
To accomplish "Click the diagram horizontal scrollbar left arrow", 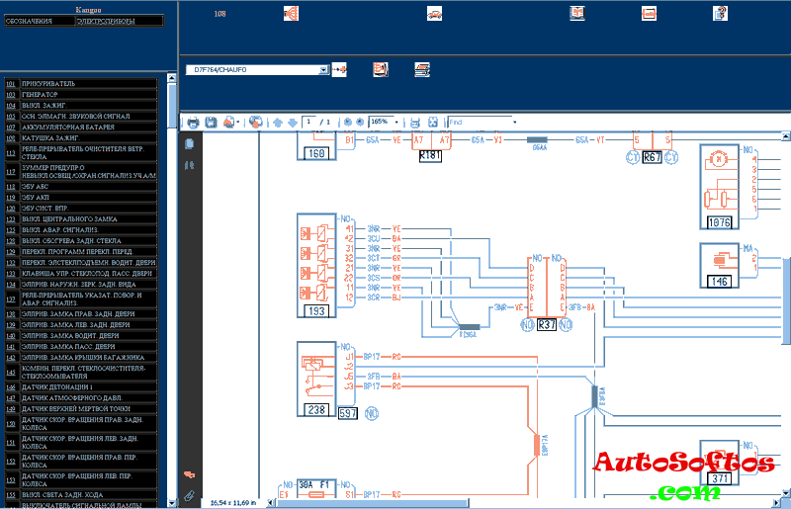I will point(271,503).
